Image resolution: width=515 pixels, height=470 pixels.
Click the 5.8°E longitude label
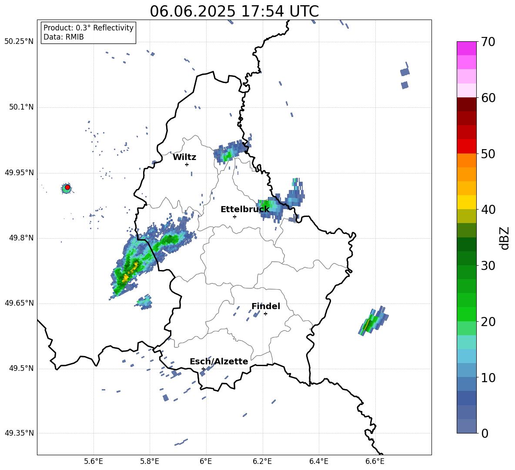(150, 461)
